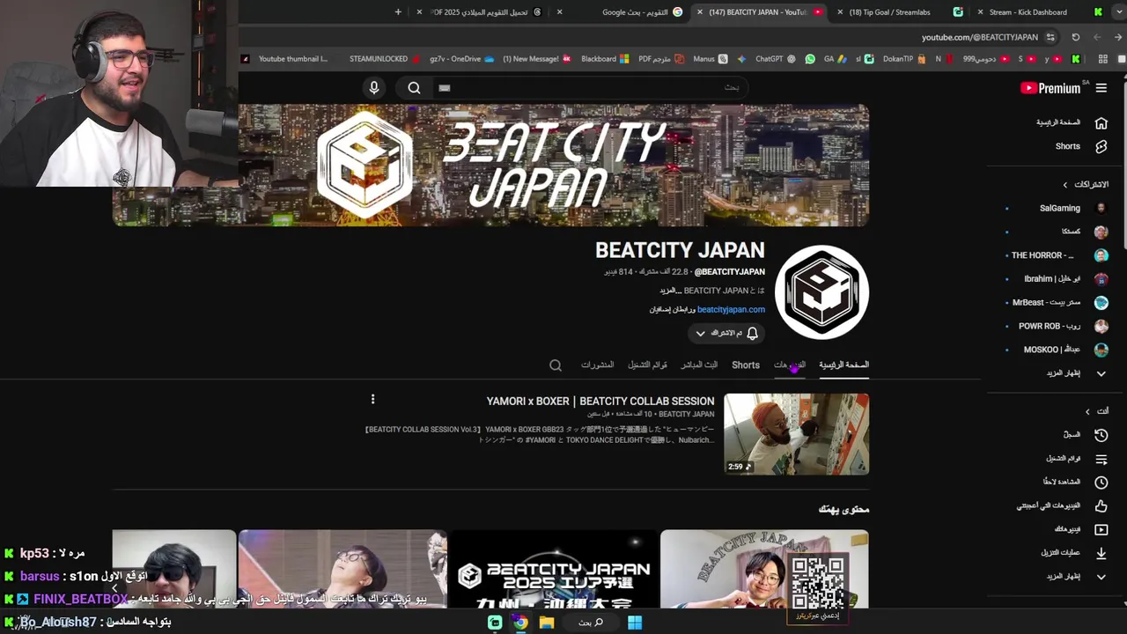This screenshot has width=1127, height=634.
Task: Open Windows Start button
Action: pyautogui.click(x=634, y=623)
